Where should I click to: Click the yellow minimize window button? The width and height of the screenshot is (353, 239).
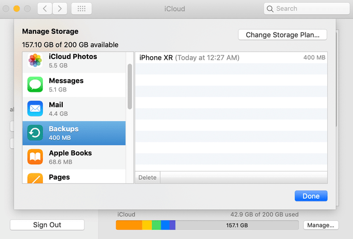(x=16, y=9)
